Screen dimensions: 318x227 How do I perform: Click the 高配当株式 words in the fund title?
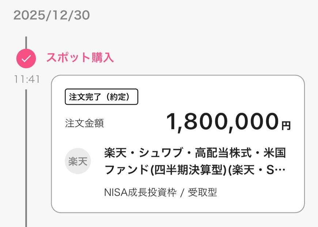[x=223, y=153]
